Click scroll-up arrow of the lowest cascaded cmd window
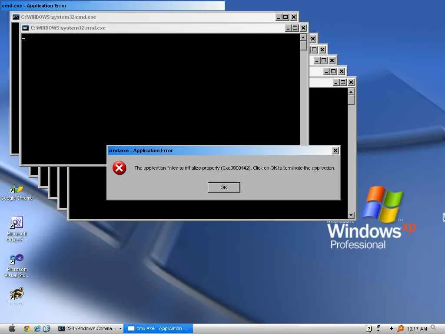Screen dimensions: 445x334 [351, 92]
